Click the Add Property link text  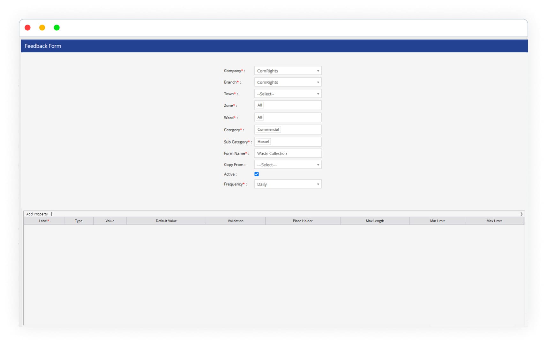coord(37,214)
